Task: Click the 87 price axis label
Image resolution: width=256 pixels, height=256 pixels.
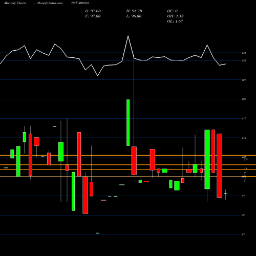Action: pos(243,234)
